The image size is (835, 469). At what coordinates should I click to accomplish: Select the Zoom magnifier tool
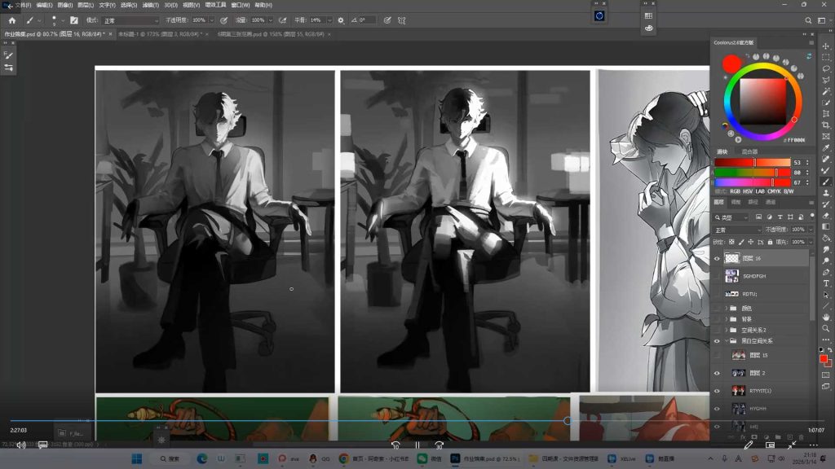[826, 328]
